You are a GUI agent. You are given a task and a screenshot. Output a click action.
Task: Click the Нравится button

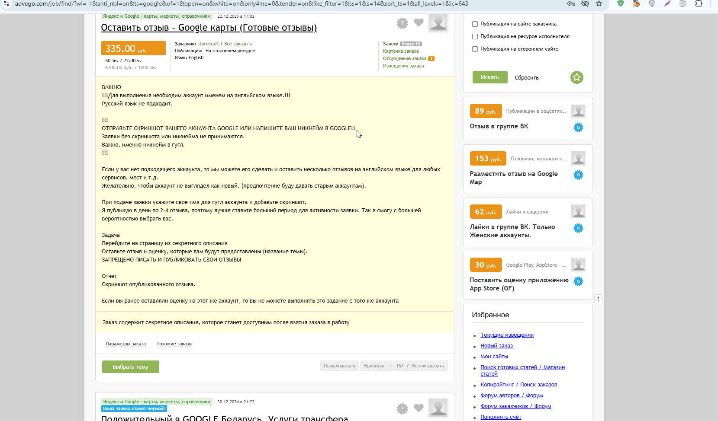click(374, 366)
